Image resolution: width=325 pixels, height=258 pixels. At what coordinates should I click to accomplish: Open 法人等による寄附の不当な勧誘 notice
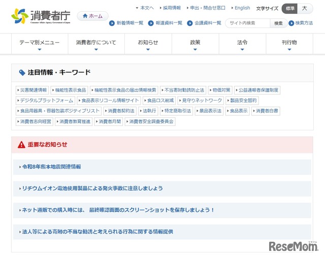point(162,232)
